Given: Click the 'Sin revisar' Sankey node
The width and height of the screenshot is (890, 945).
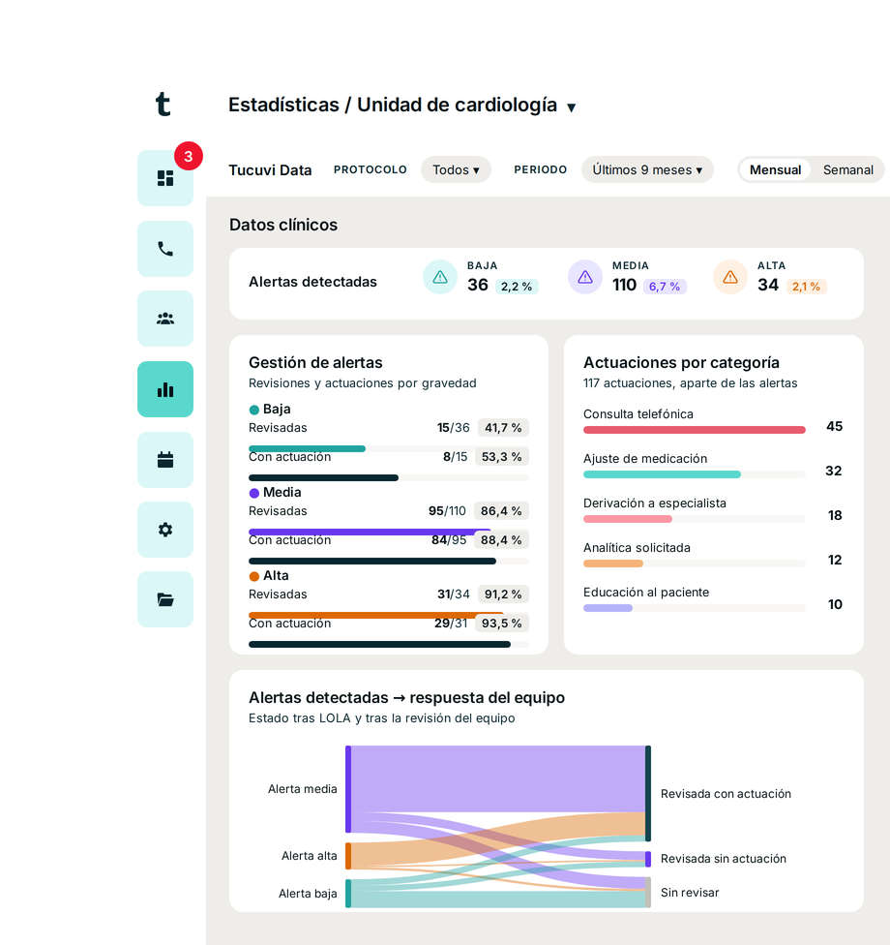Looking at the screenshot, I should (x=648, y=892).
